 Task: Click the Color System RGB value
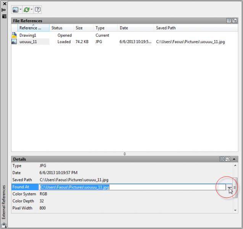[43, 194]
